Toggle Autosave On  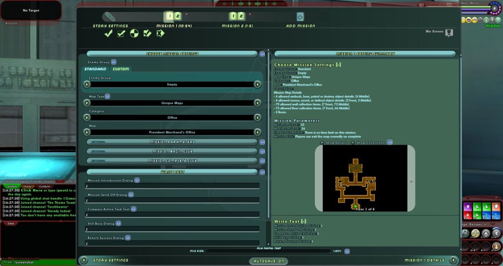(269, 261)
